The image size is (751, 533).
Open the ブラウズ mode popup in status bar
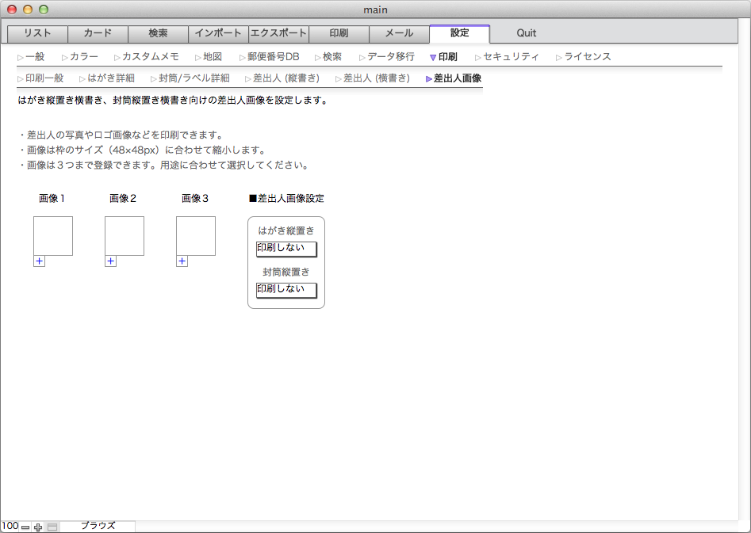tap(98, 526)
